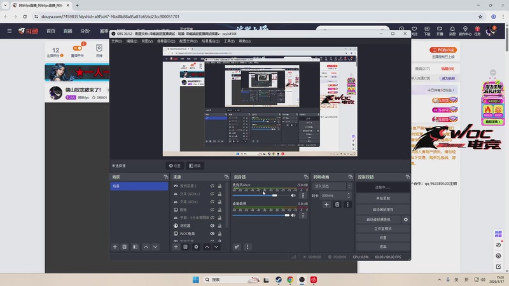Pop out the 控制按钮 dock panel
Image resolution: width=509 pixels, height=286 pixels.
(408, 177)
